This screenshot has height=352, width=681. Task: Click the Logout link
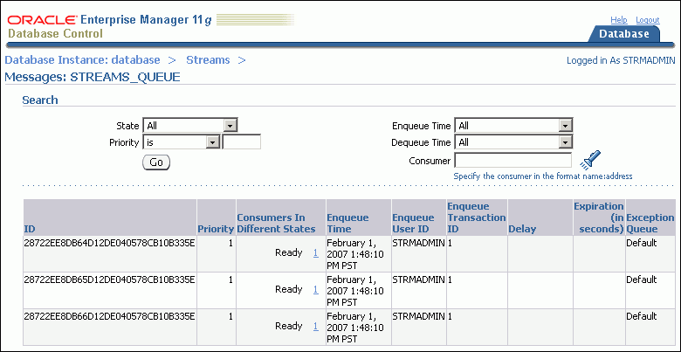pos(648,20)
